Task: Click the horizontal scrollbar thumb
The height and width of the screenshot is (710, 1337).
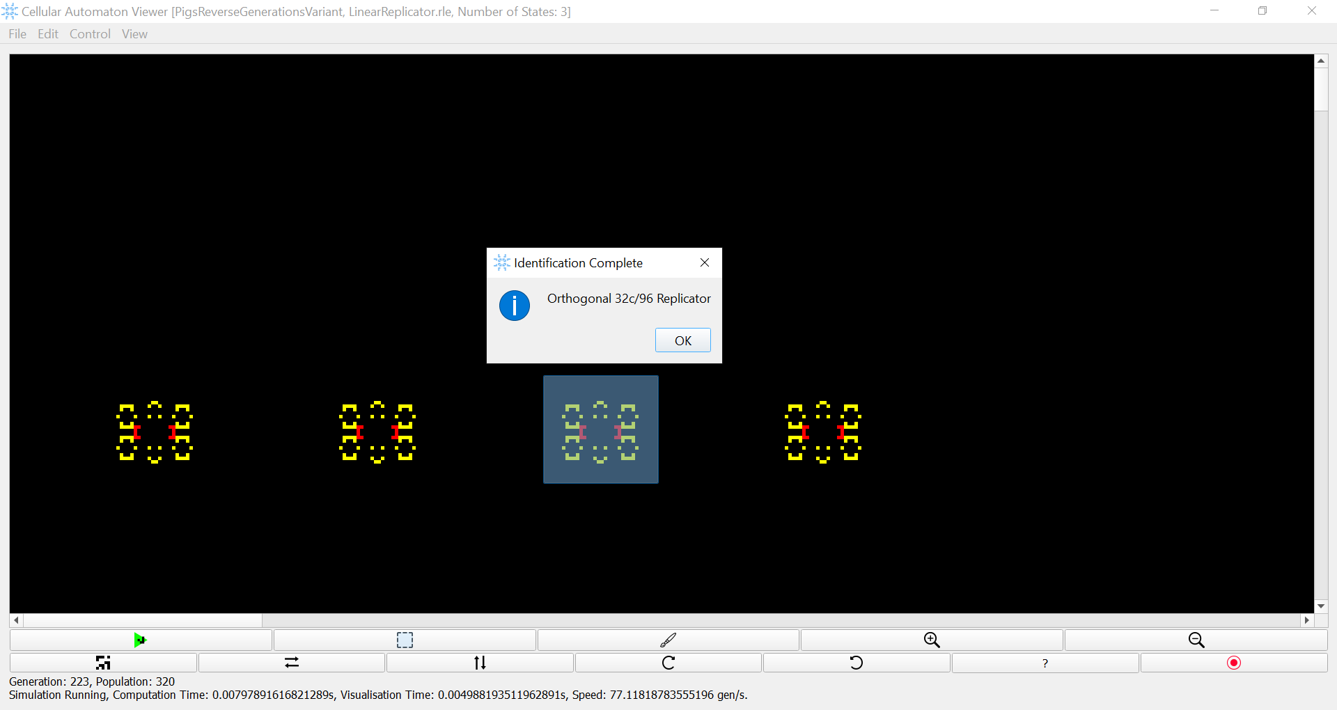Action: (x=143, y=620)
